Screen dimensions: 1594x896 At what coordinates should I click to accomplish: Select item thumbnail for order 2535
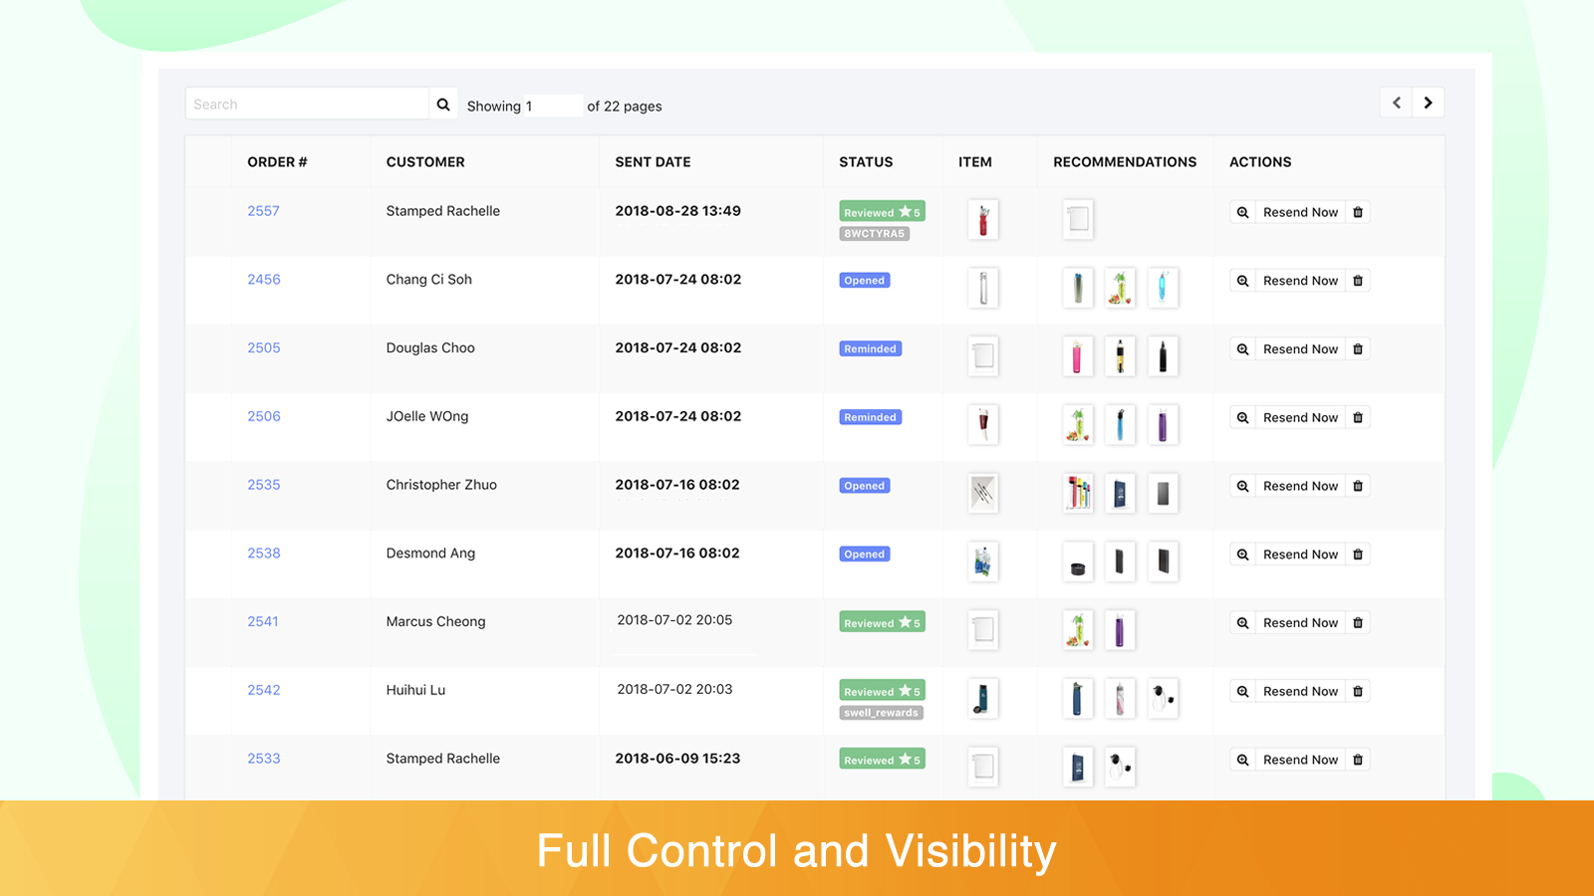pyautogui.click(x=983, y=493)
